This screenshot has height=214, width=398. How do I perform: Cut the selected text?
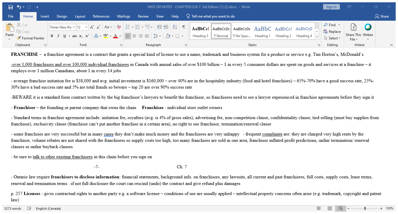coord(22,25)
